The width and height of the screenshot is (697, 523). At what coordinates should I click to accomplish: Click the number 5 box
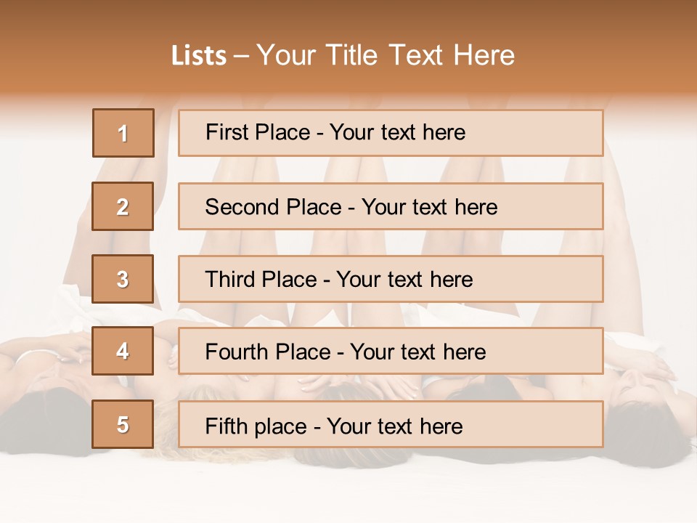tap(123, 424)
